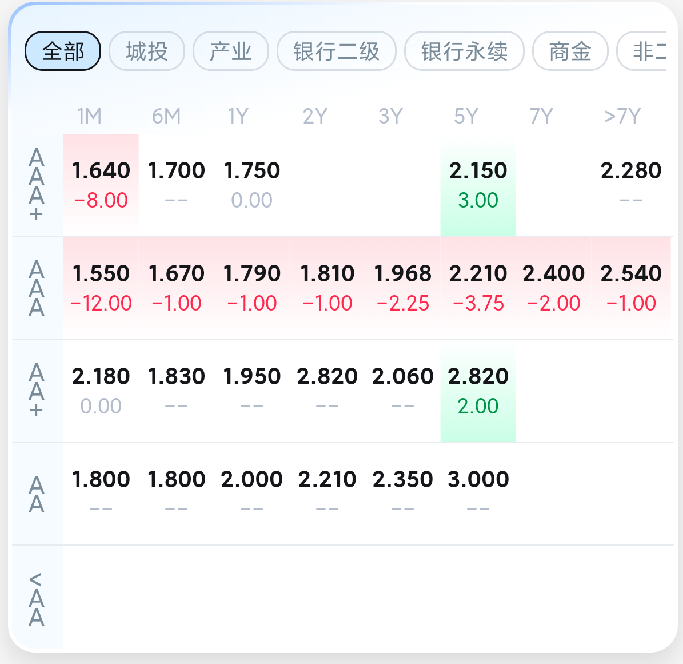Choose the 商金 tab
This screenshot has height=664, width=683.
click(x=570, y=51)
